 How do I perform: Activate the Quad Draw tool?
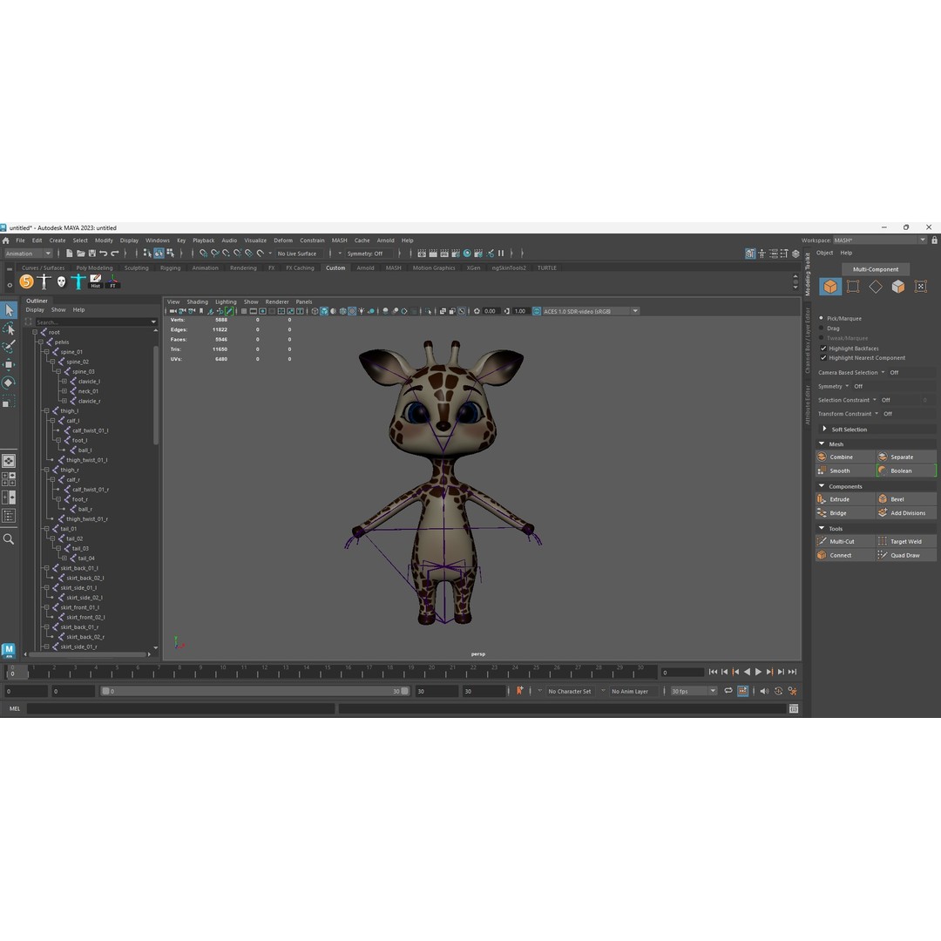click(906, 555)
